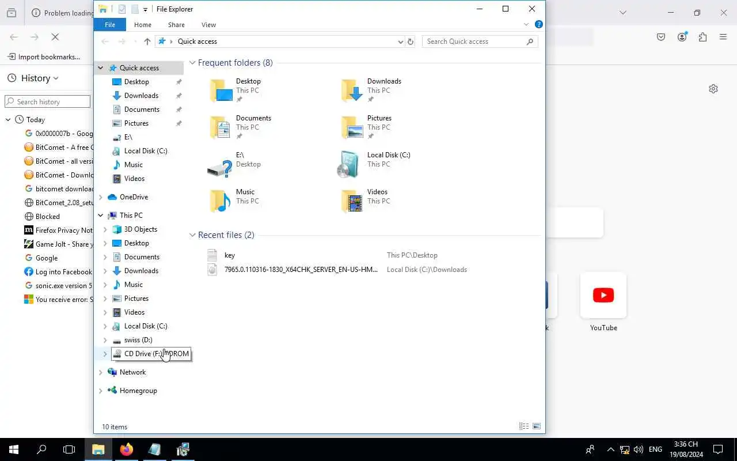This screenshot has height=461, width=737.
Task: Open the volume icon in system tray
Action: coord(639,449)
